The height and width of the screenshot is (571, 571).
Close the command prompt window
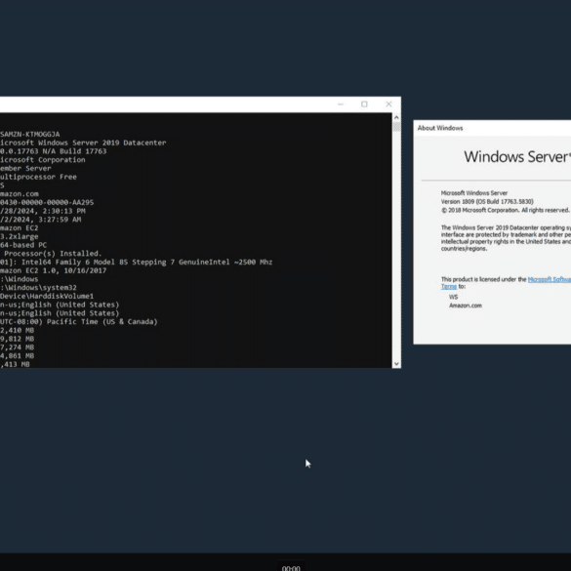[x=388, y=104]
